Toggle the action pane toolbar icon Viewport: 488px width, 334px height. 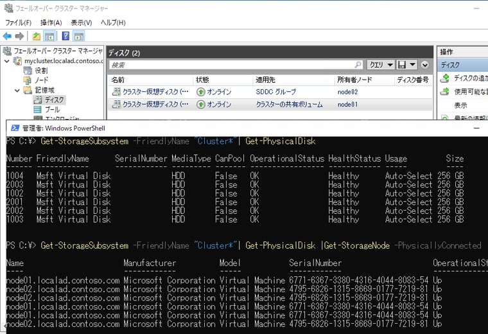[x=79, y=37]
